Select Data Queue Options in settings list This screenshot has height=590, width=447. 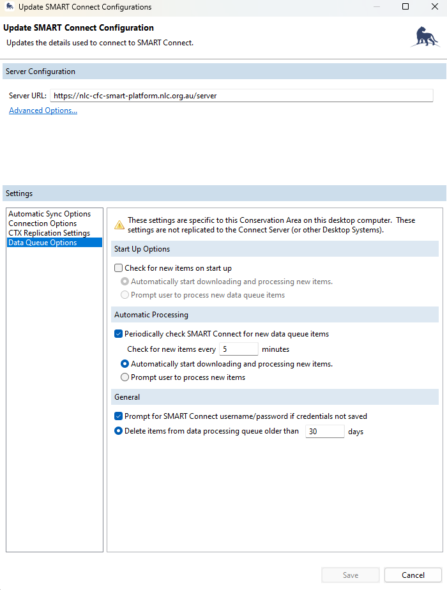pyautogui.click(x=42, y=243)
